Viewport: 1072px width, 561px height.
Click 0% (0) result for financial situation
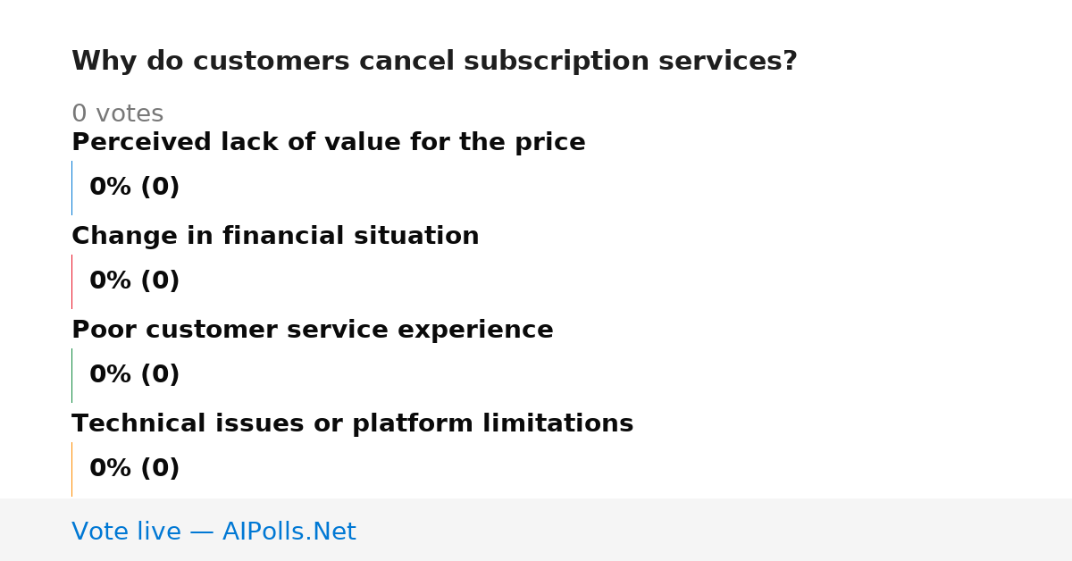[135, 281]
